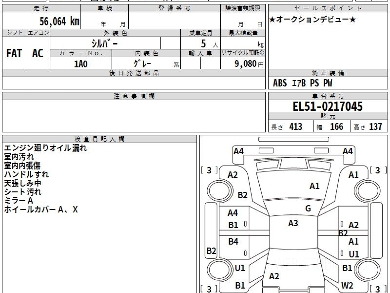
Task: Click the ミラー A note line
Action: (19, 201)
